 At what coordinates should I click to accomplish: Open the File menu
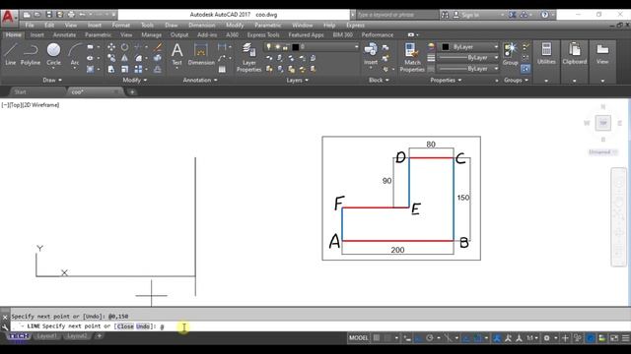[x=30, y=25]
